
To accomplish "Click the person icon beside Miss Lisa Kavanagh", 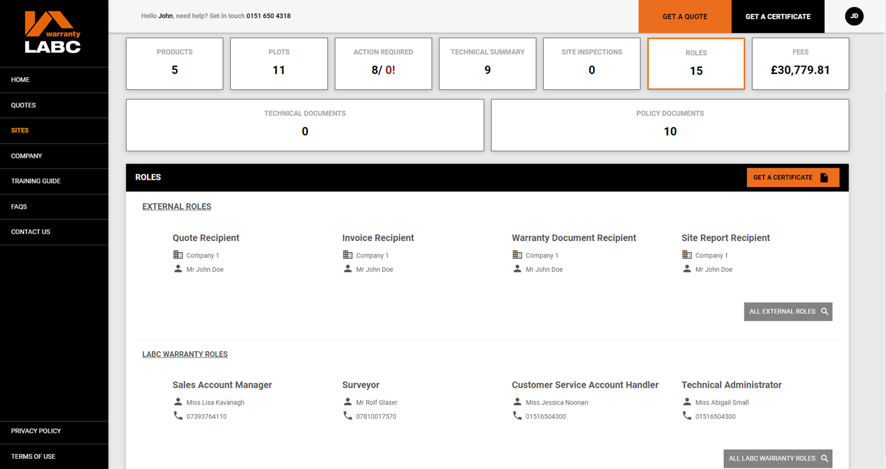I will tap(178, 401).
